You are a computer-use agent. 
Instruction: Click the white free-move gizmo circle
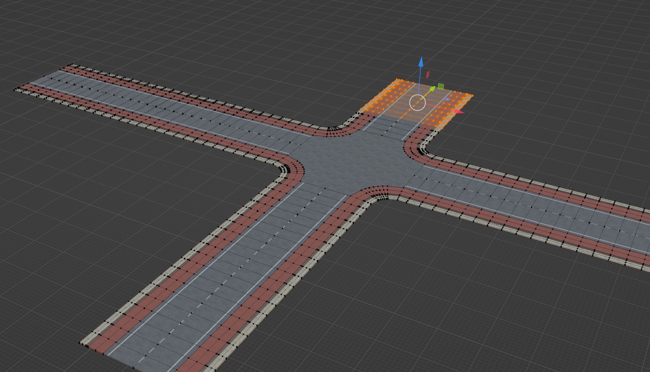point(418,102)
